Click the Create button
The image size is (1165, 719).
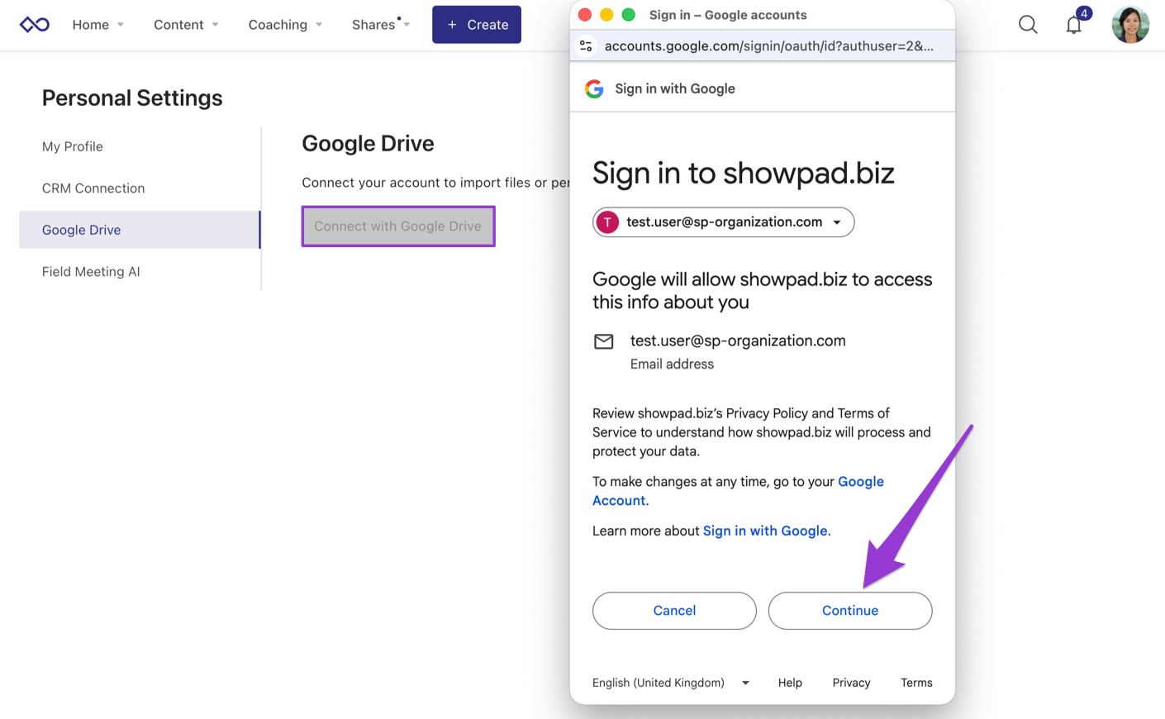pyautogui.click(x=477, y=25)
